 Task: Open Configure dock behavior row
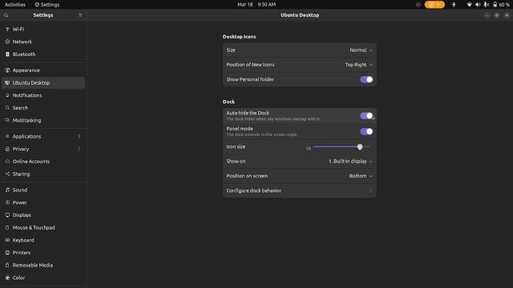coord(299,190)
